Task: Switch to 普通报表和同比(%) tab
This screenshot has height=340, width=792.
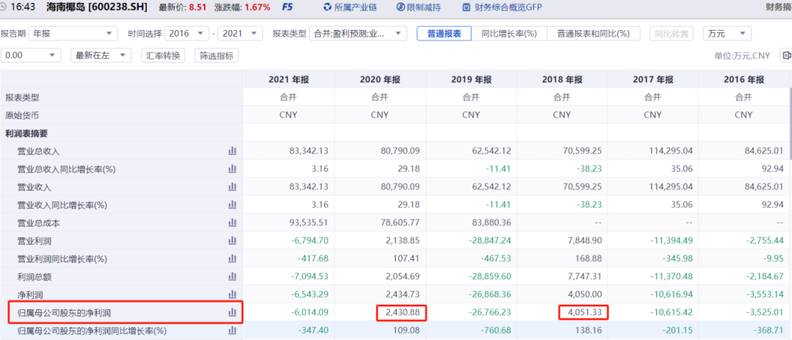Action: (593, 34)
